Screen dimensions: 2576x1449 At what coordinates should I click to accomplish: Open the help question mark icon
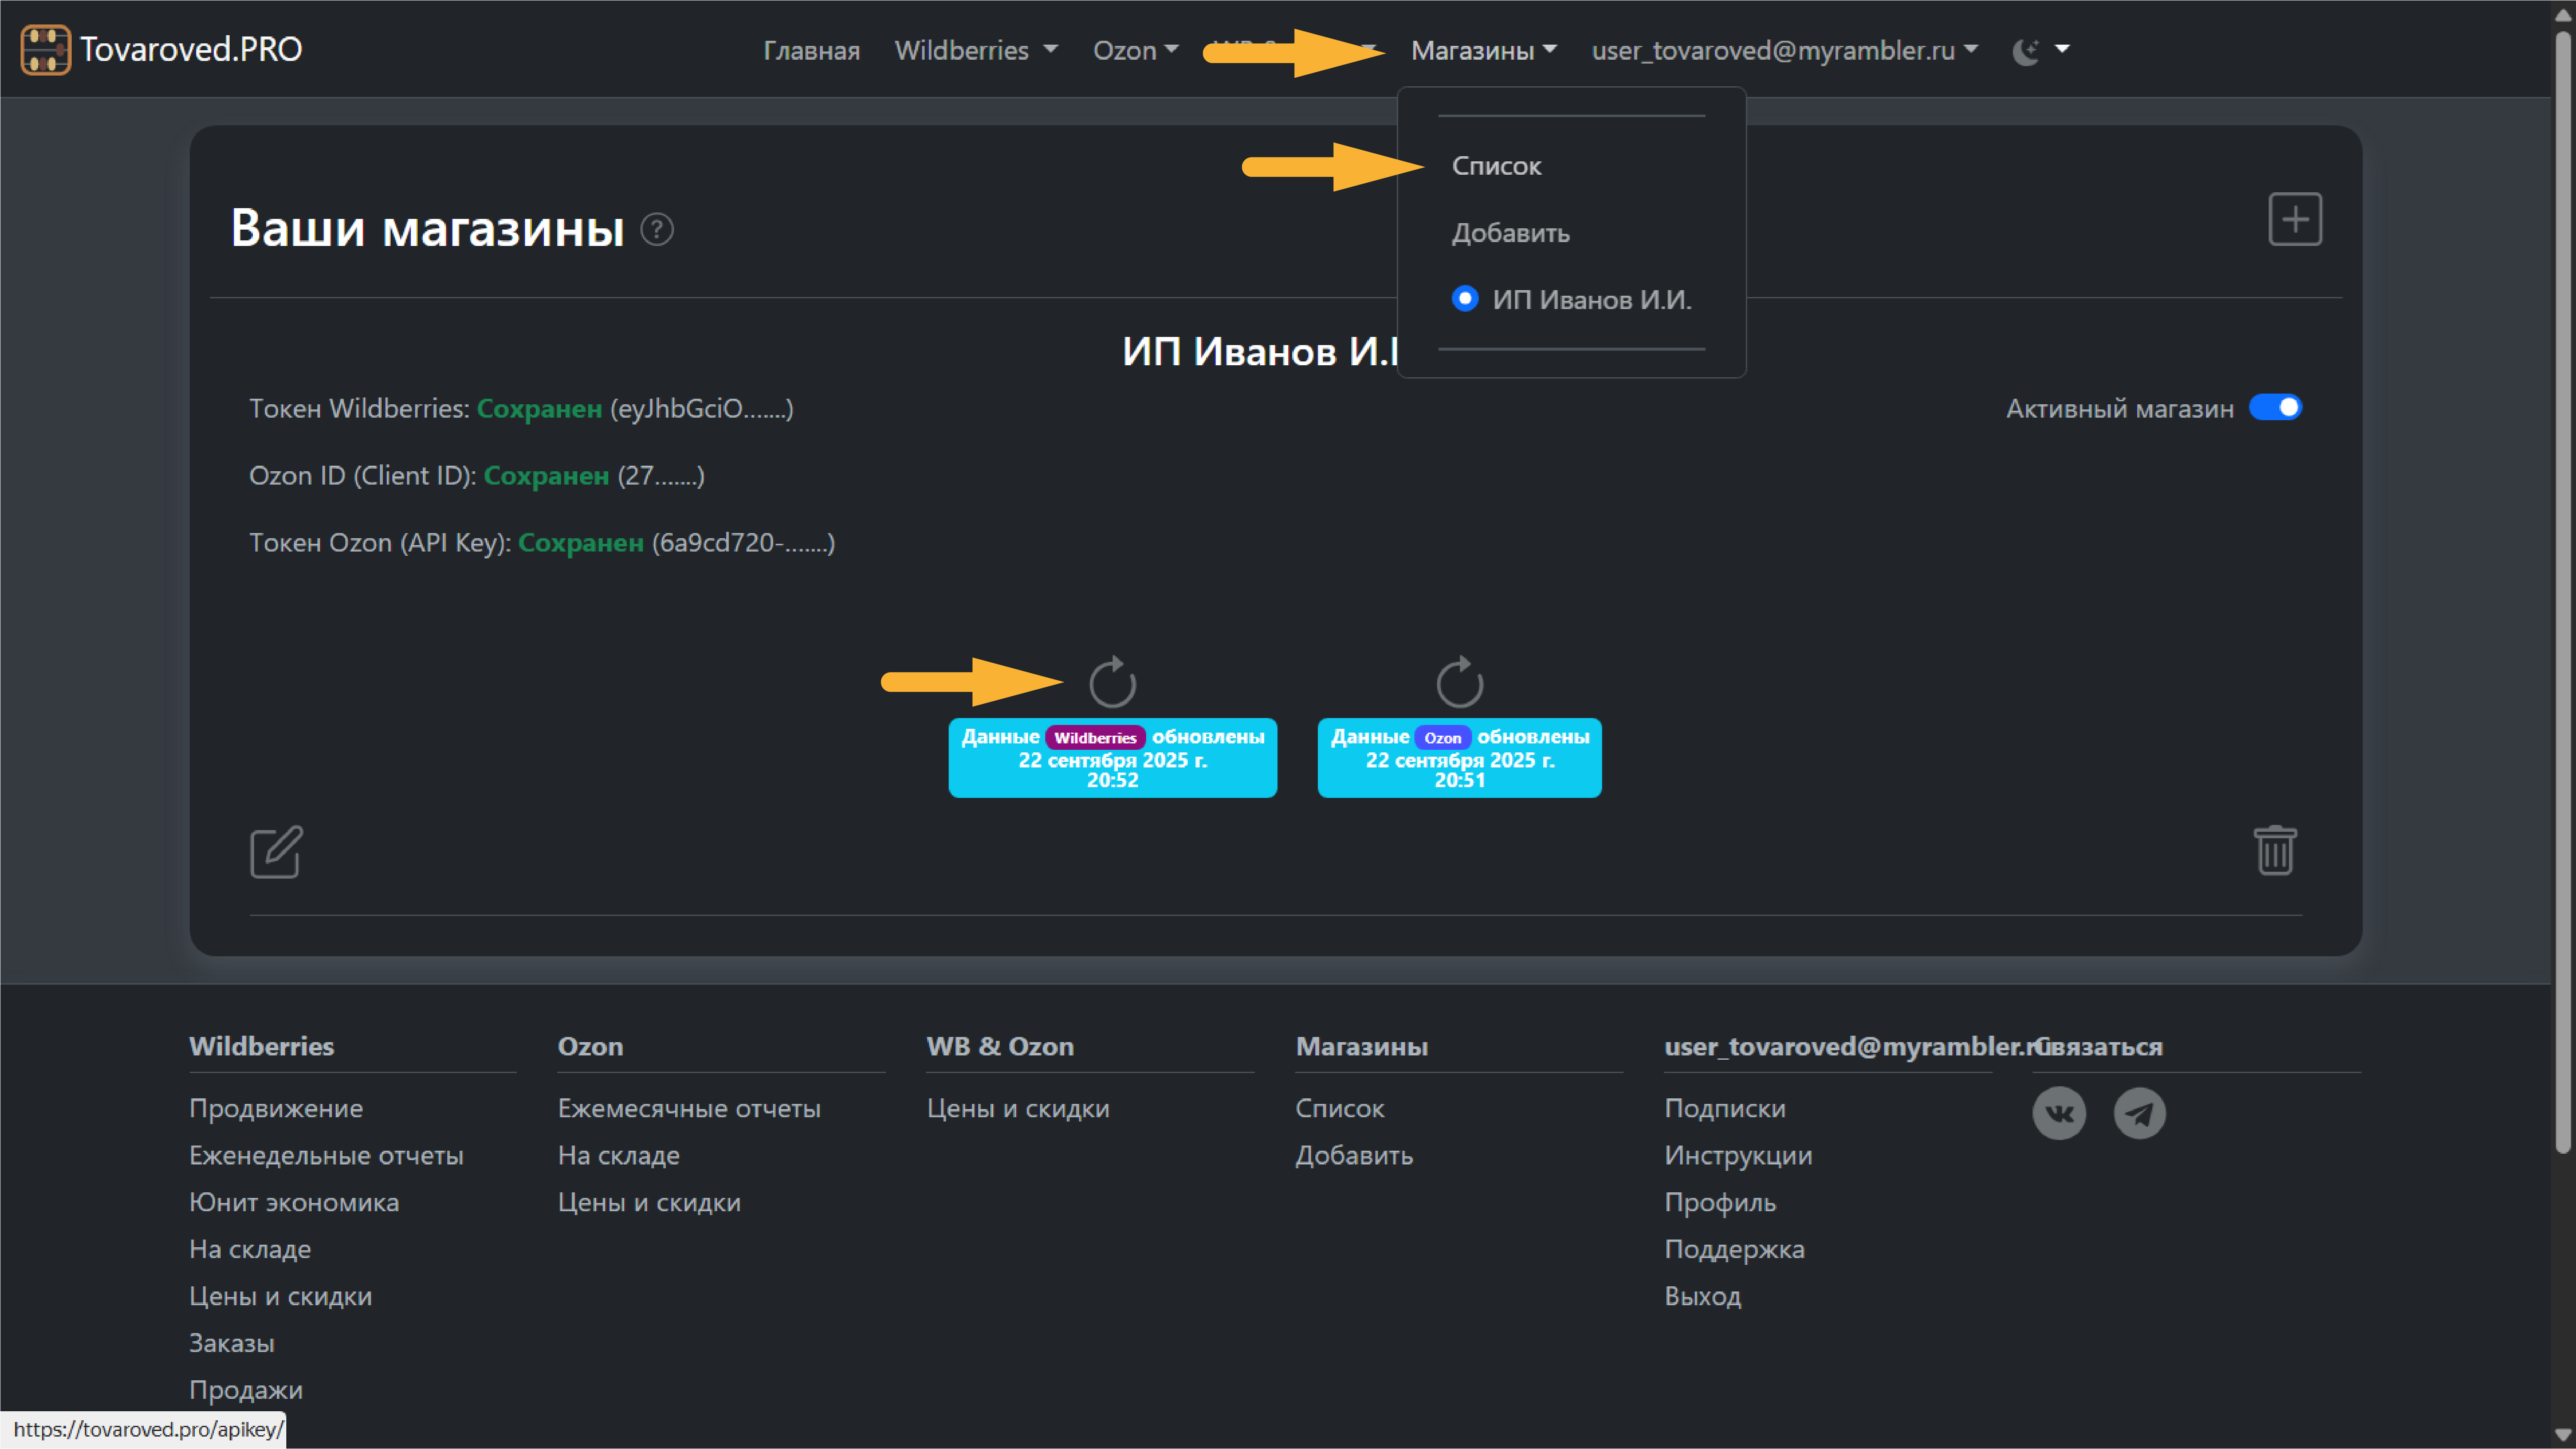(657, 230)
